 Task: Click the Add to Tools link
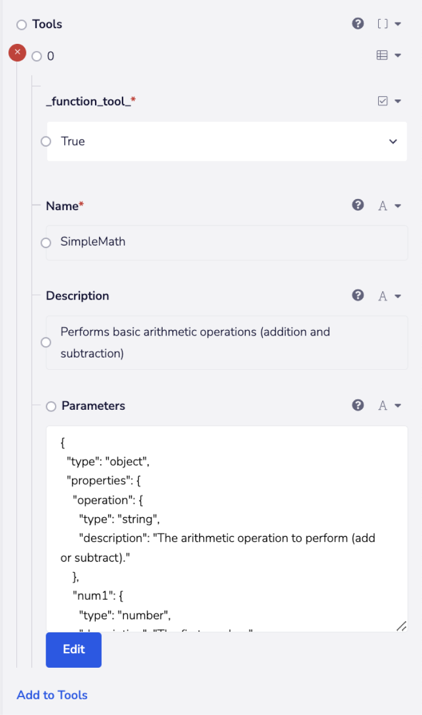coord(52,695)
